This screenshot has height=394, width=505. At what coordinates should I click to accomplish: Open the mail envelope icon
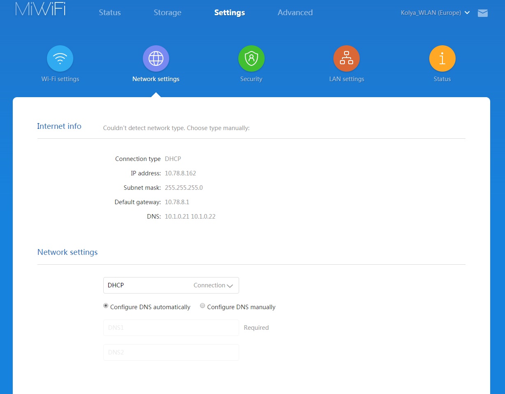tap(482, 13)
